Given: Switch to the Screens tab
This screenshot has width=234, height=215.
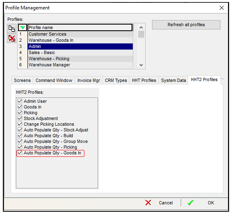Looking at the screenshot, I should 22,80.
